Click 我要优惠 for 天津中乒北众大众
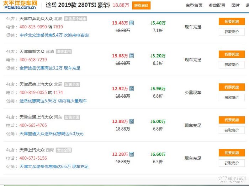The height and width of the screenshot is (186, 249). point(232,22)
